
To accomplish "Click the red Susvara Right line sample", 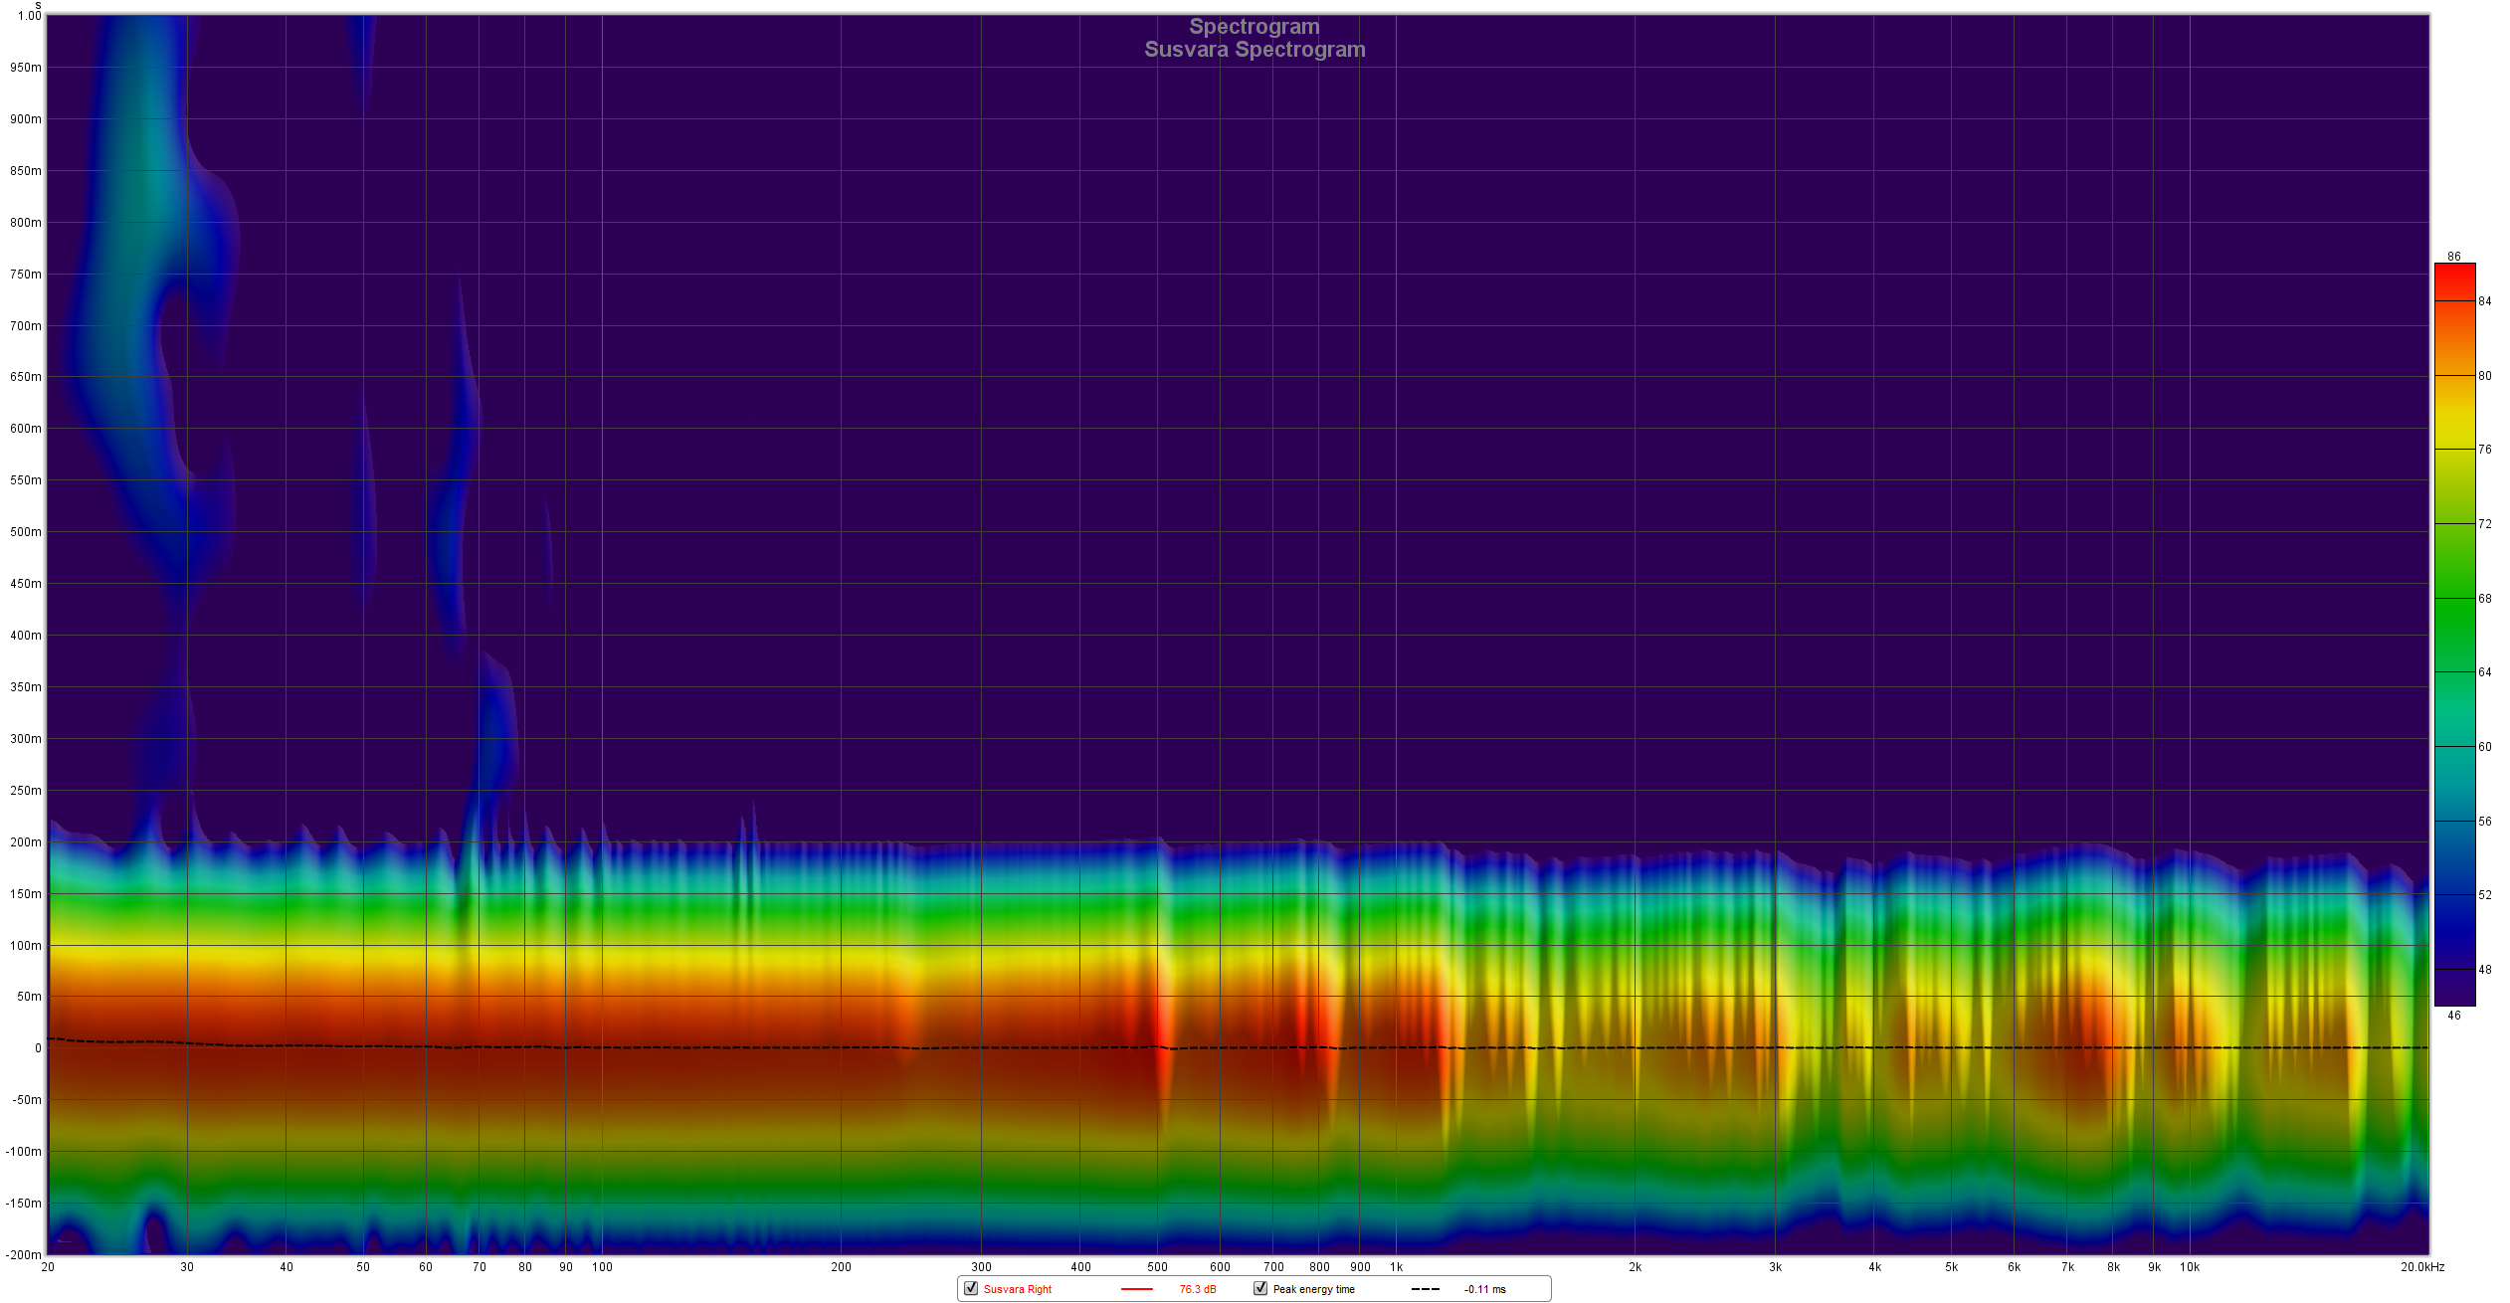I will (1136, 1289).
